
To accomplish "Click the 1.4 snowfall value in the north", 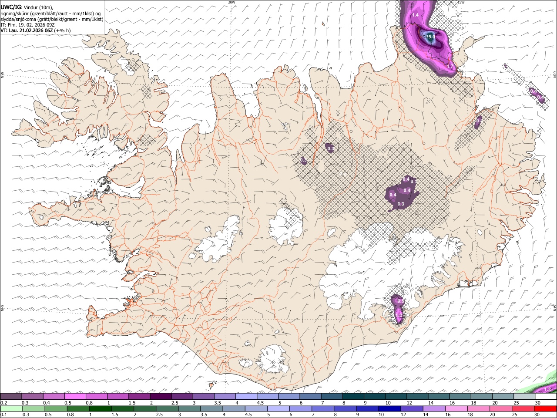I will point(415,15).
